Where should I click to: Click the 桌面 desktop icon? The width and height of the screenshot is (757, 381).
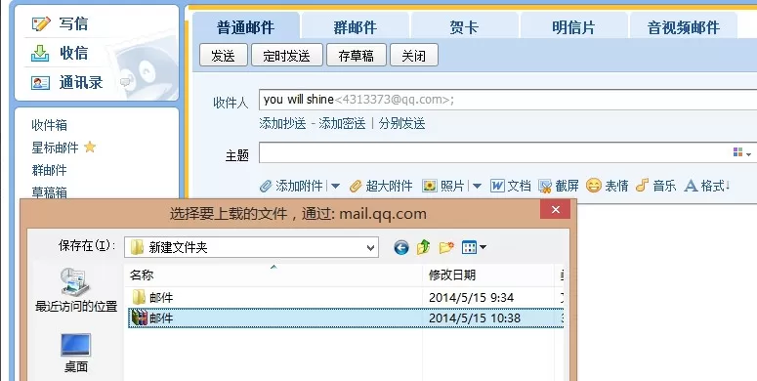(x=75, y=345)
